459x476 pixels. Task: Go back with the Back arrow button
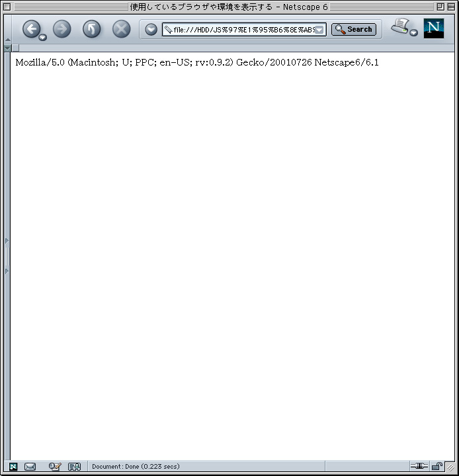point(30,29)
